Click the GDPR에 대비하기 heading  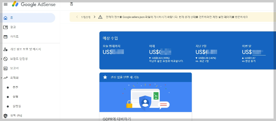coord(117,119)
